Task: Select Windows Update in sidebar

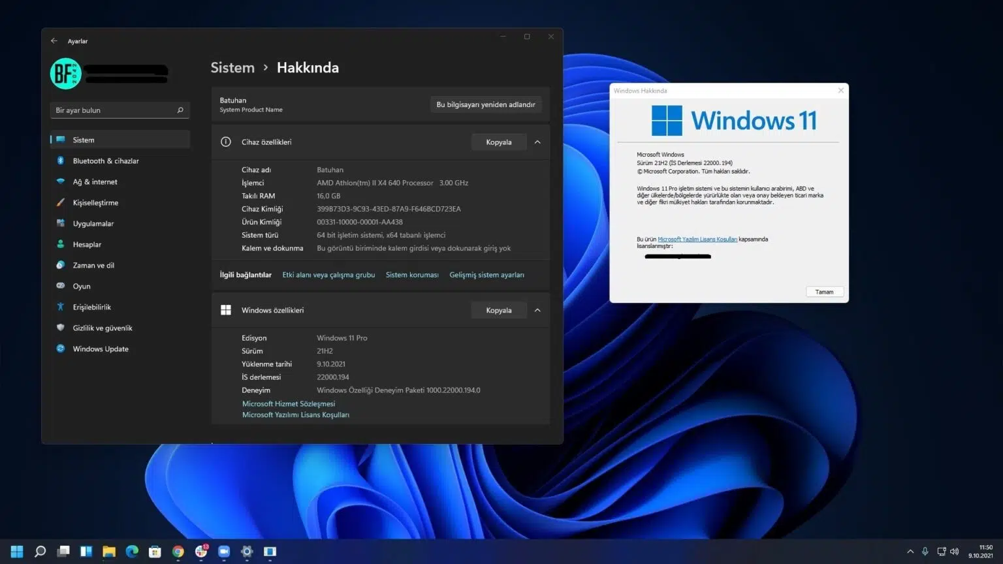Action: pyautogui.click(x=119, y=349)
